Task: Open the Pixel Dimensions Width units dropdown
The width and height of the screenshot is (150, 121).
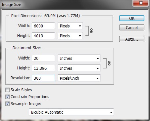Action: (70, 26)
